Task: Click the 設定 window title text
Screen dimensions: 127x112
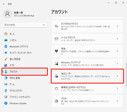Action: 10,4
